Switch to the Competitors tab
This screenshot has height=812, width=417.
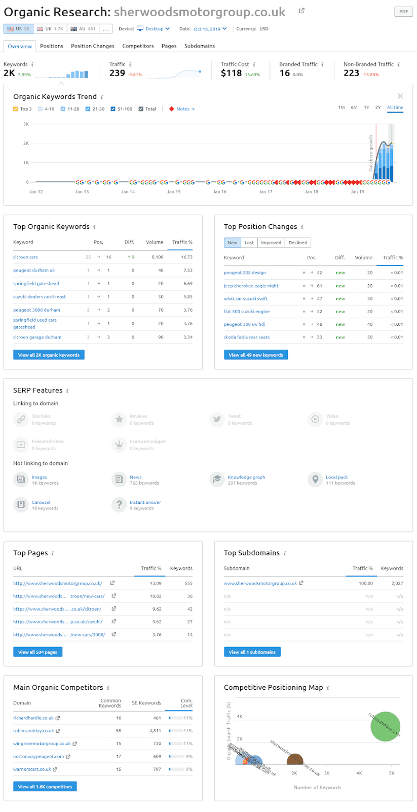click(x=138, y=46)
